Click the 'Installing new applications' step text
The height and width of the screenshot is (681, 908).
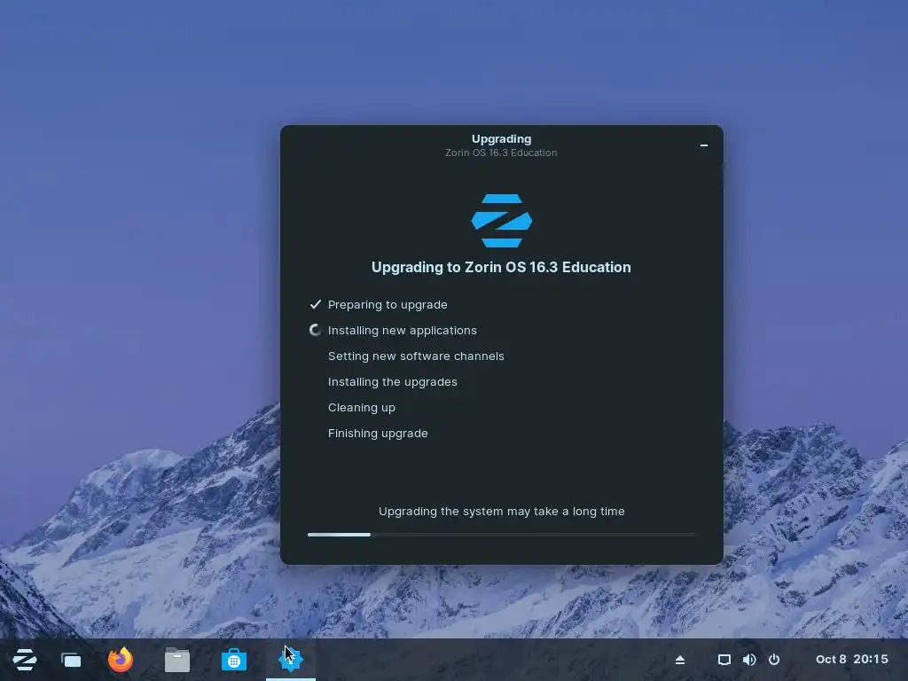coord(403,330)
